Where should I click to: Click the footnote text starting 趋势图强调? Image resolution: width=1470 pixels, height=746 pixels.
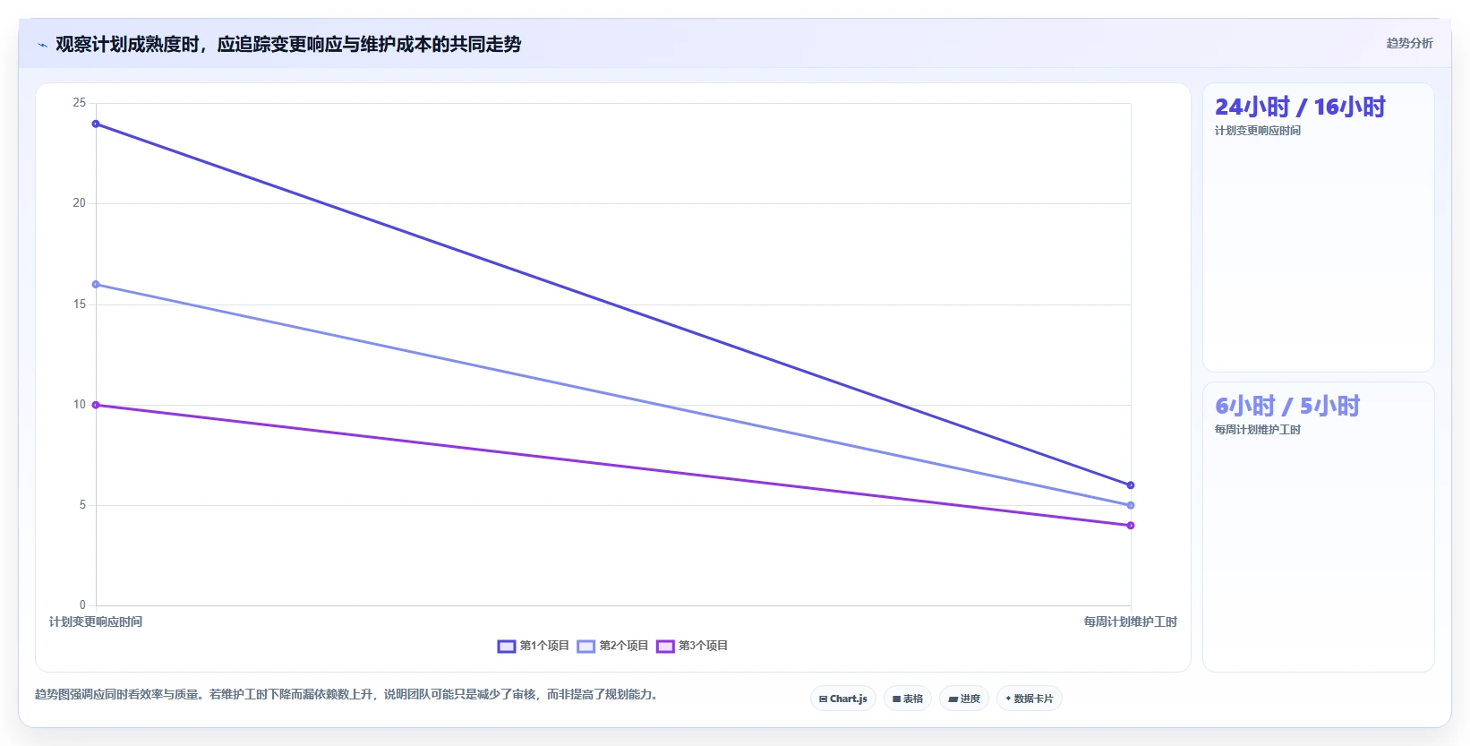pos(349,694)
